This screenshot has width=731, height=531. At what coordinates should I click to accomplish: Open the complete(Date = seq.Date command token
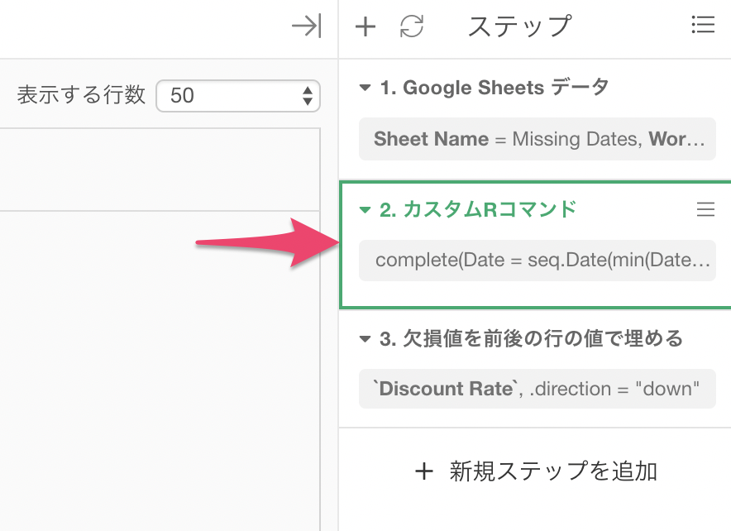(537, 261)
